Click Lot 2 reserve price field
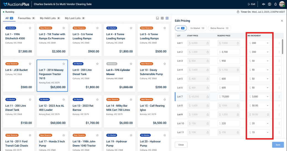 coord(229,52)
